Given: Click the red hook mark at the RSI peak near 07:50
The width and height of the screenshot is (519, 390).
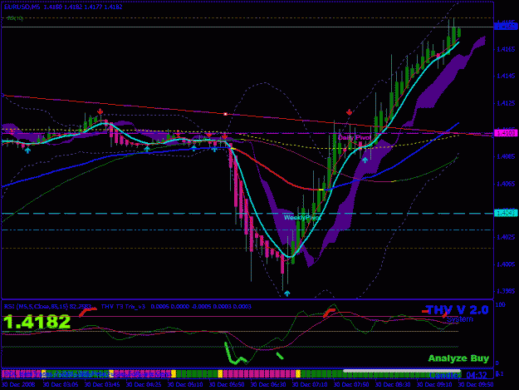Looking at the screenshot, I should click(x=329, y=313).
